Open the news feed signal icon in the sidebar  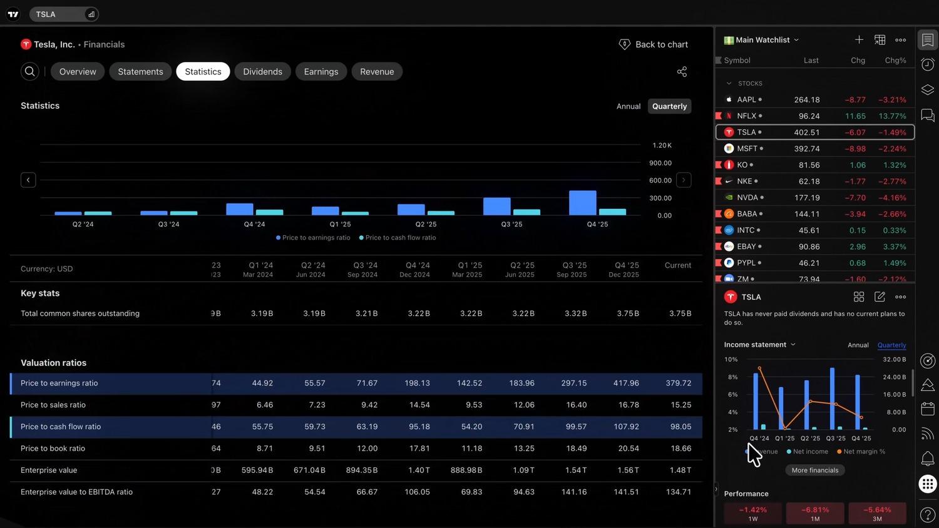(928, 434)
